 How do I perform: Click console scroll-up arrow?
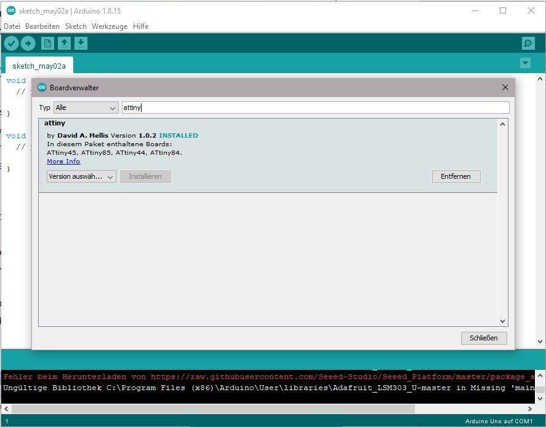pos(540,375)
